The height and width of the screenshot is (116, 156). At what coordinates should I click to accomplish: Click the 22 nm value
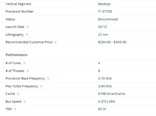[x=103, y=35]
